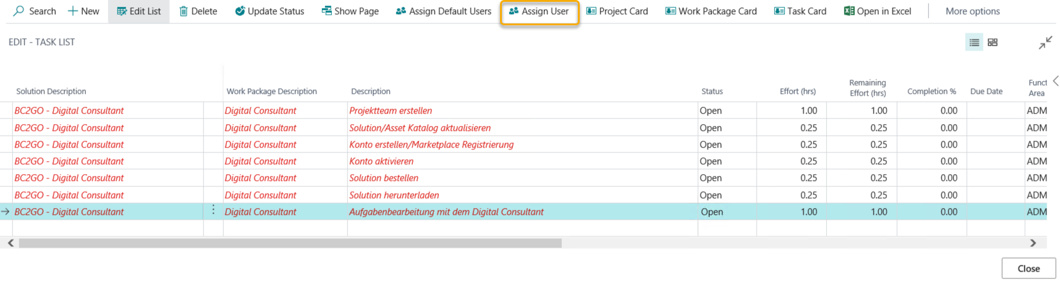
Task: Open in Excel via its icon
Action: point(849,11)
